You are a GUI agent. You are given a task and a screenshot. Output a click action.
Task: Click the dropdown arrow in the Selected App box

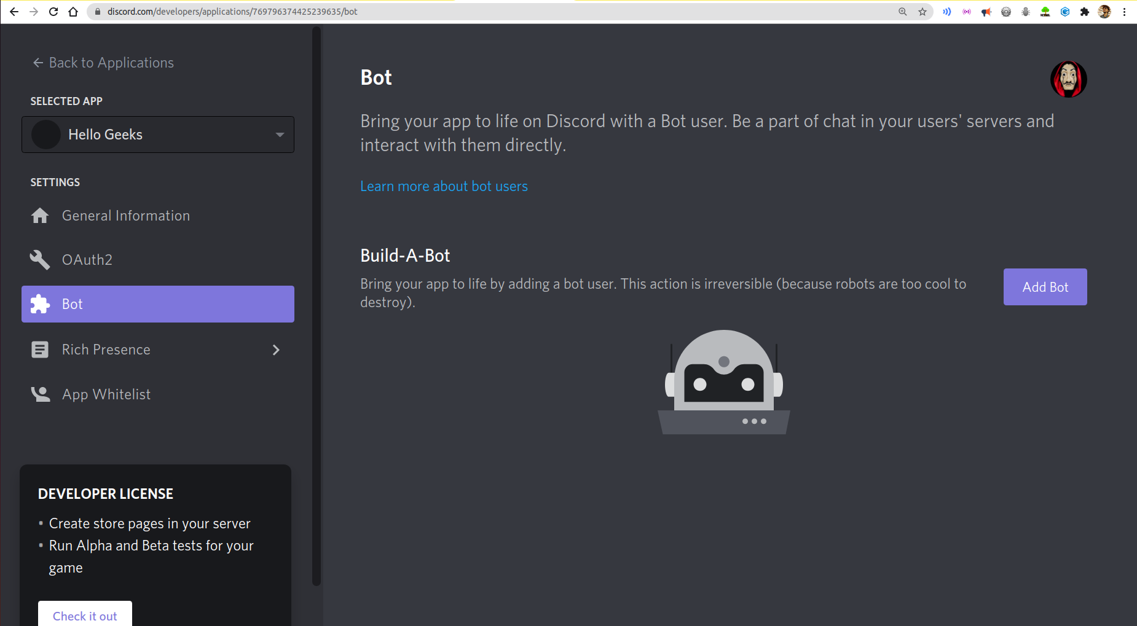pos(280,135)
